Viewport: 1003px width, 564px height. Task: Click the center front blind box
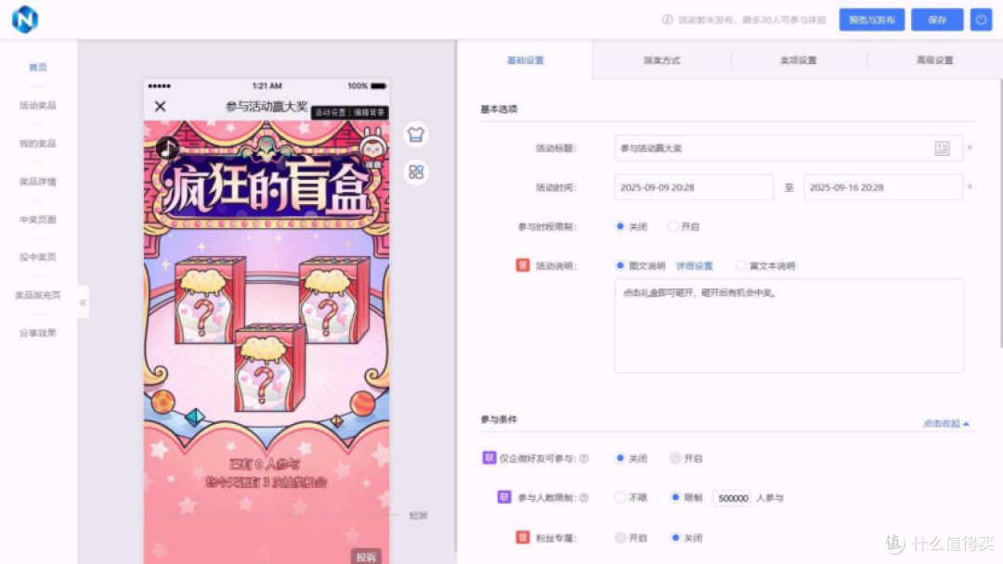(269, 367)
